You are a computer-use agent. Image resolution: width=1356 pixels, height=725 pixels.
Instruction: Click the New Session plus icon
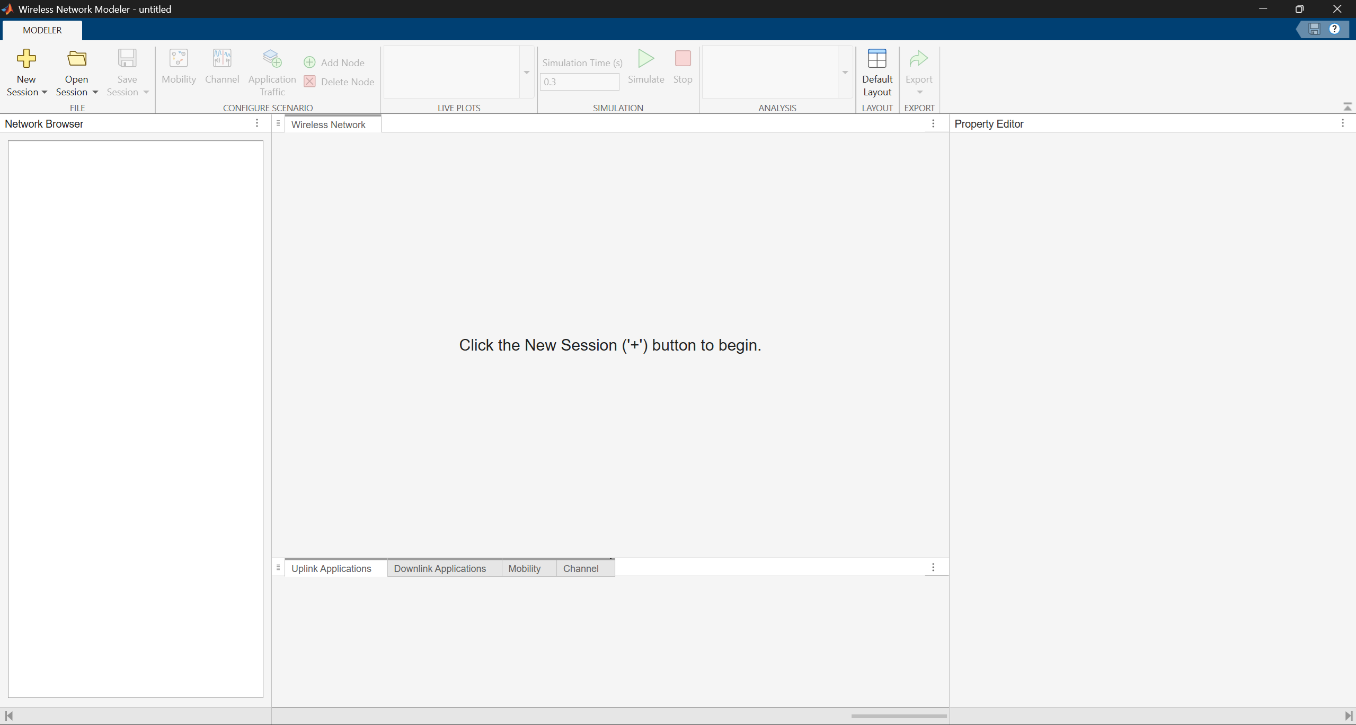(26, 59)
